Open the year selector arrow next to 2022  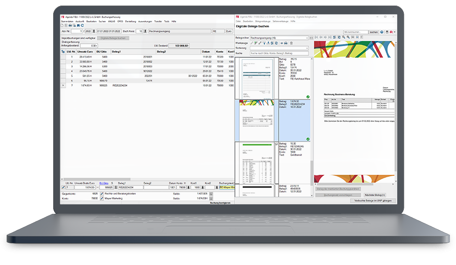click(x=94, y=31)
